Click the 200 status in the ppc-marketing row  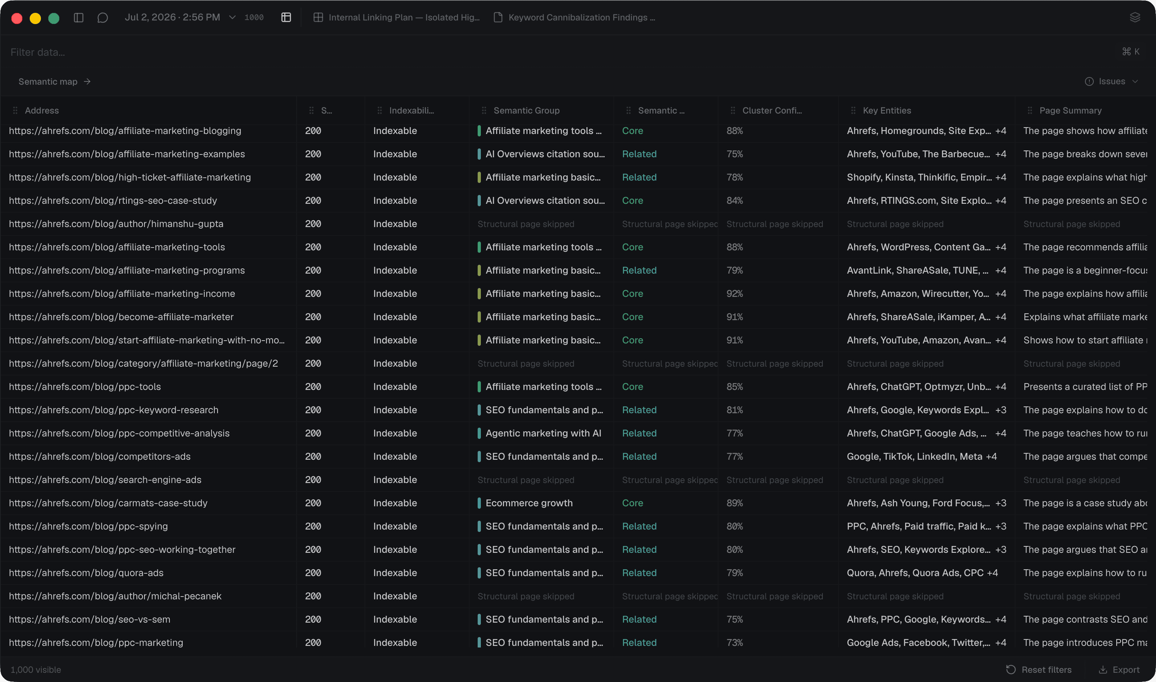313,642
